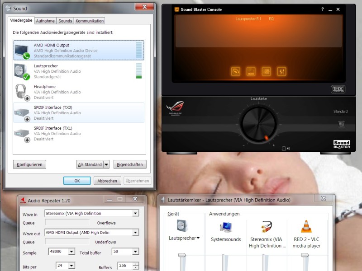Image resolution: width=362 pixels, height=271 pixels.
Task: Click the Lautsprecher device icon in Lautstärkemixer
Action: point(182,226)
